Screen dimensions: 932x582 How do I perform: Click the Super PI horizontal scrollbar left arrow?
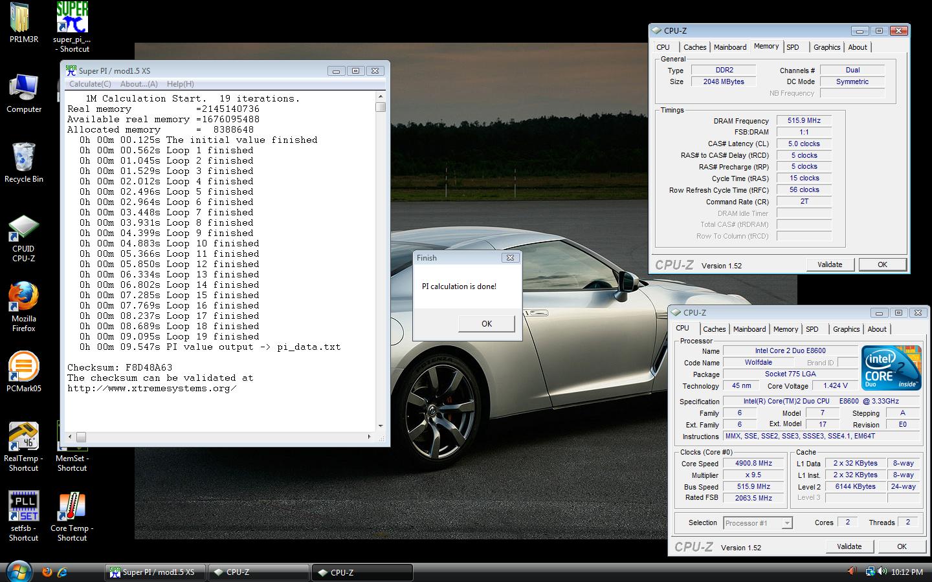coord(70,437)
